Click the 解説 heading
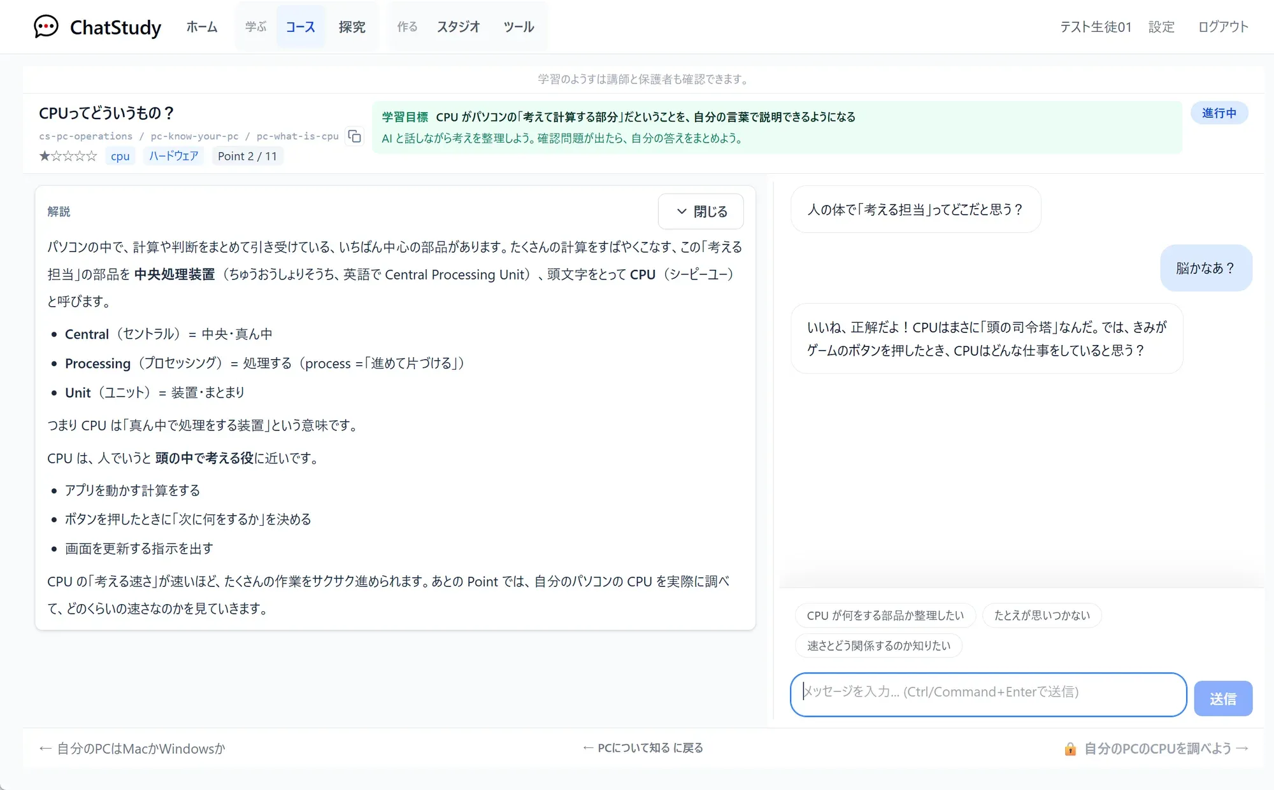Viewport: 1274px width, 790px height. [x=59, y=211]
